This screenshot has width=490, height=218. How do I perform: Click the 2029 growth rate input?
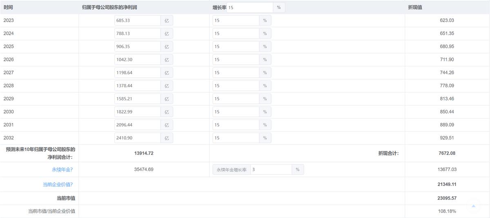coord(236,99)
